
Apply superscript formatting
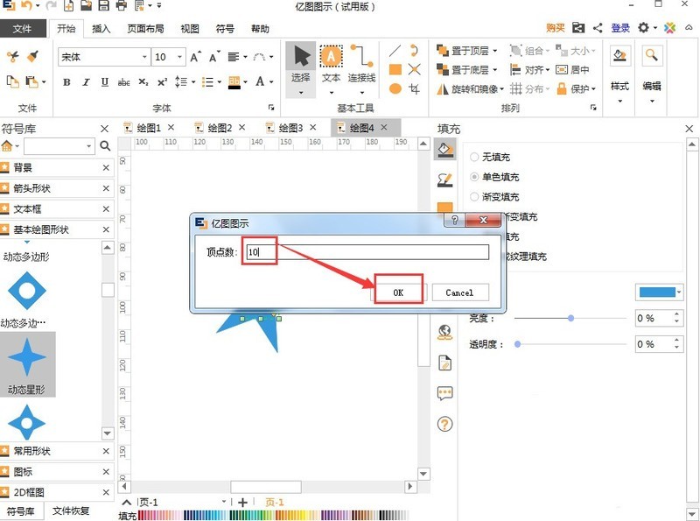tap(162, 82)
